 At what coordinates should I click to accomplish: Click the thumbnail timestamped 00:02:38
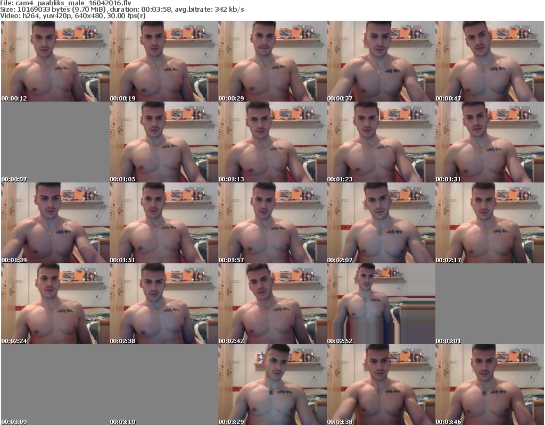(x=164, y=304)
